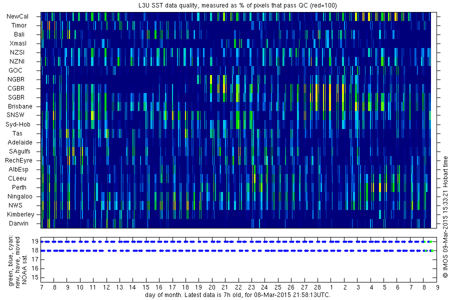The height and width of the screenshot is (300, 450).
Task: Select the 'GOC' region label
Action: (15, 70)
